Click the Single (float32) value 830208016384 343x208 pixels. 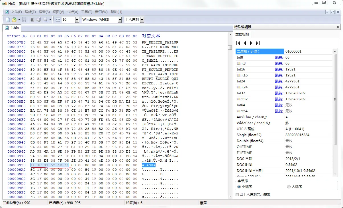(297, 135)
